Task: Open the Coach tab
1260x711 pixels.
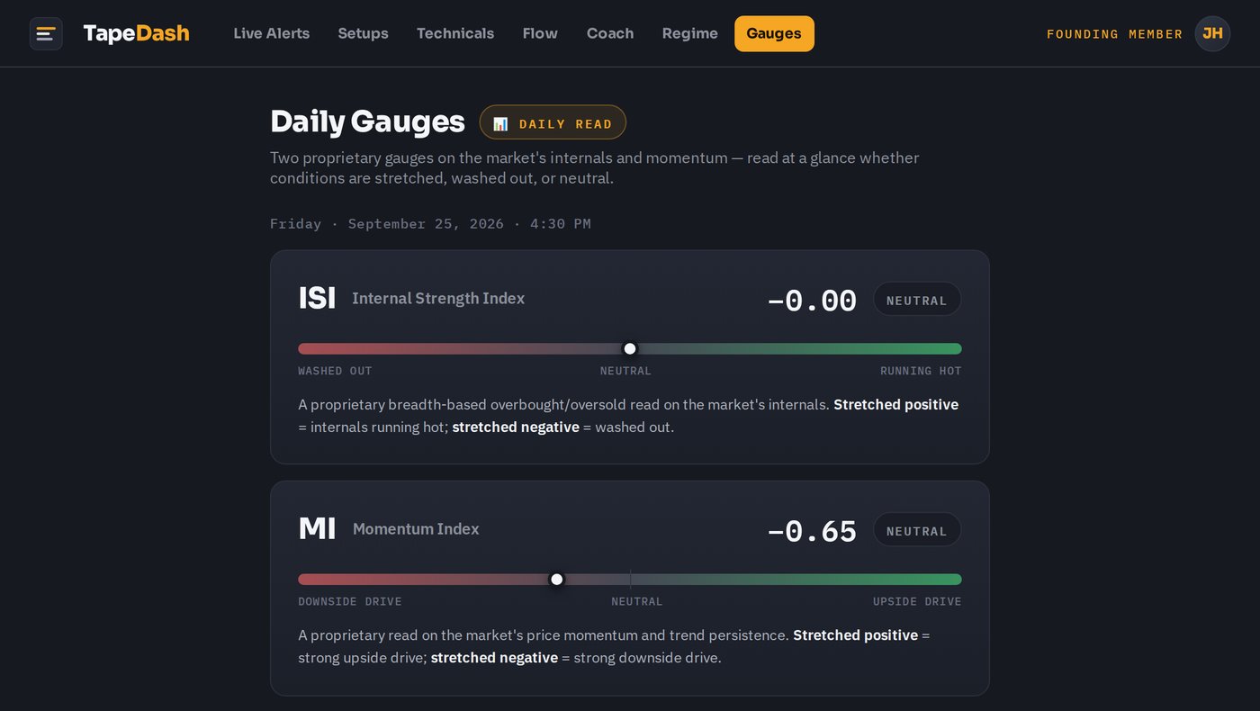Action: tap(610, 33)
